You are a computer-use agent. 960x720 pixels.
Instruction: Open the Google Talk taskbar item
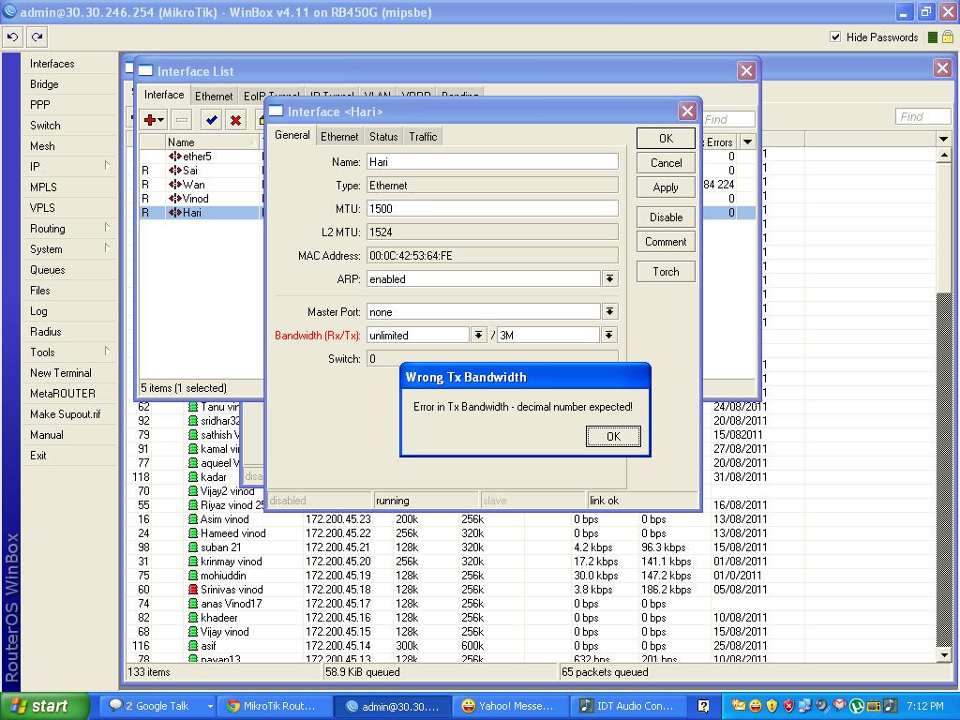coord(157,706)
